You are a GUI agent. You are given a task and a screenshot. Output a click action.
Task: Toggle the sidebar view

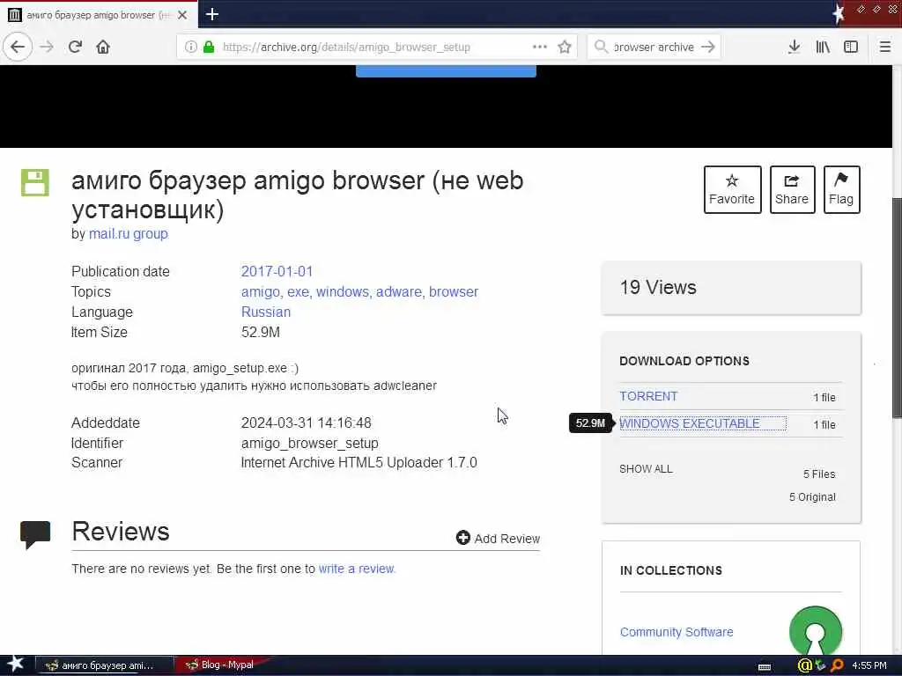[x=850, y=47]
